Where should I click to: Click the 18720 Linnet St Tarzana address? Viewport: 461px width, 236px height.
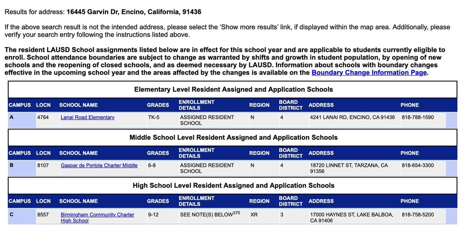click(348, 168)
